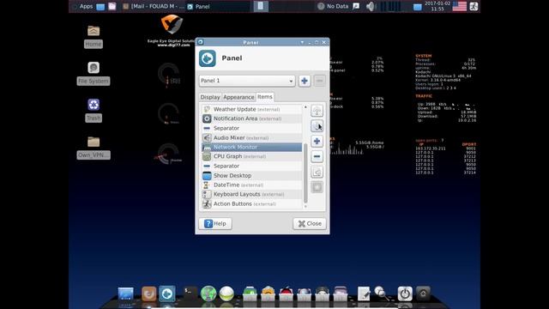This screenshot has height=309, width=549.
Task: Click blue arrow app icon in dock
Action: (x=167, y=294)
